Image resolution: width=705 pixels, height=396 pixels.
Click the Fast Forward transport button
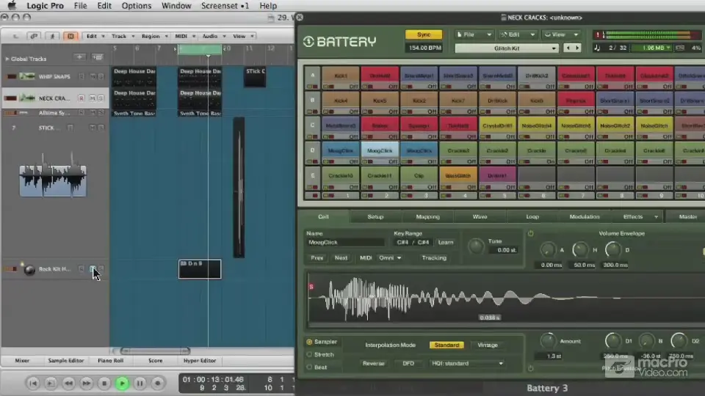point(86,383)
